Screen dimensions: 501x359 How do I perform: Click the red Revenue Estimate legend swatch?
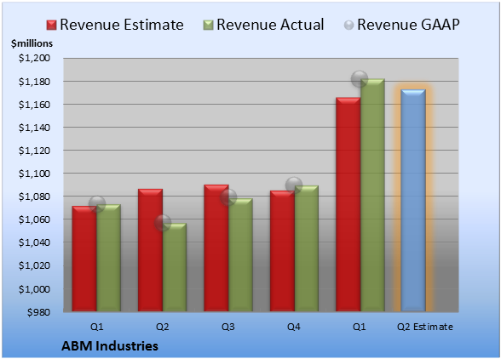51,26
